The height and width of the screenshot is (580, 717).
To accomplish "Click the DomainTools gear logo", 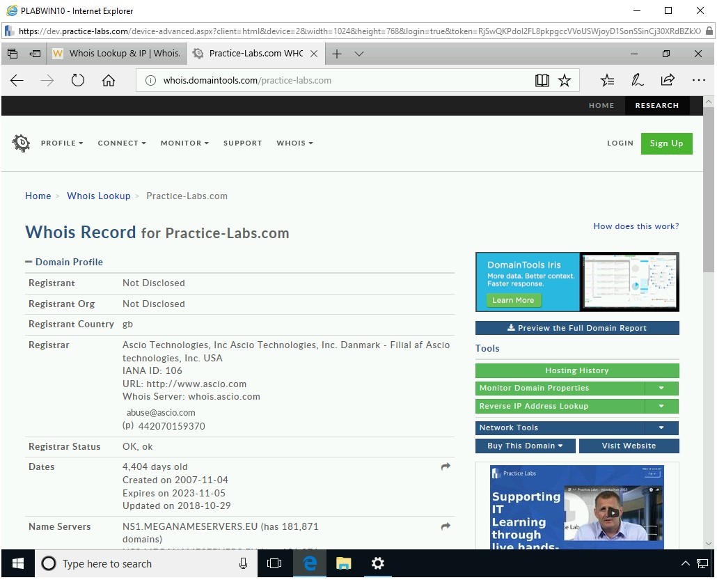I will click(21, 143).
